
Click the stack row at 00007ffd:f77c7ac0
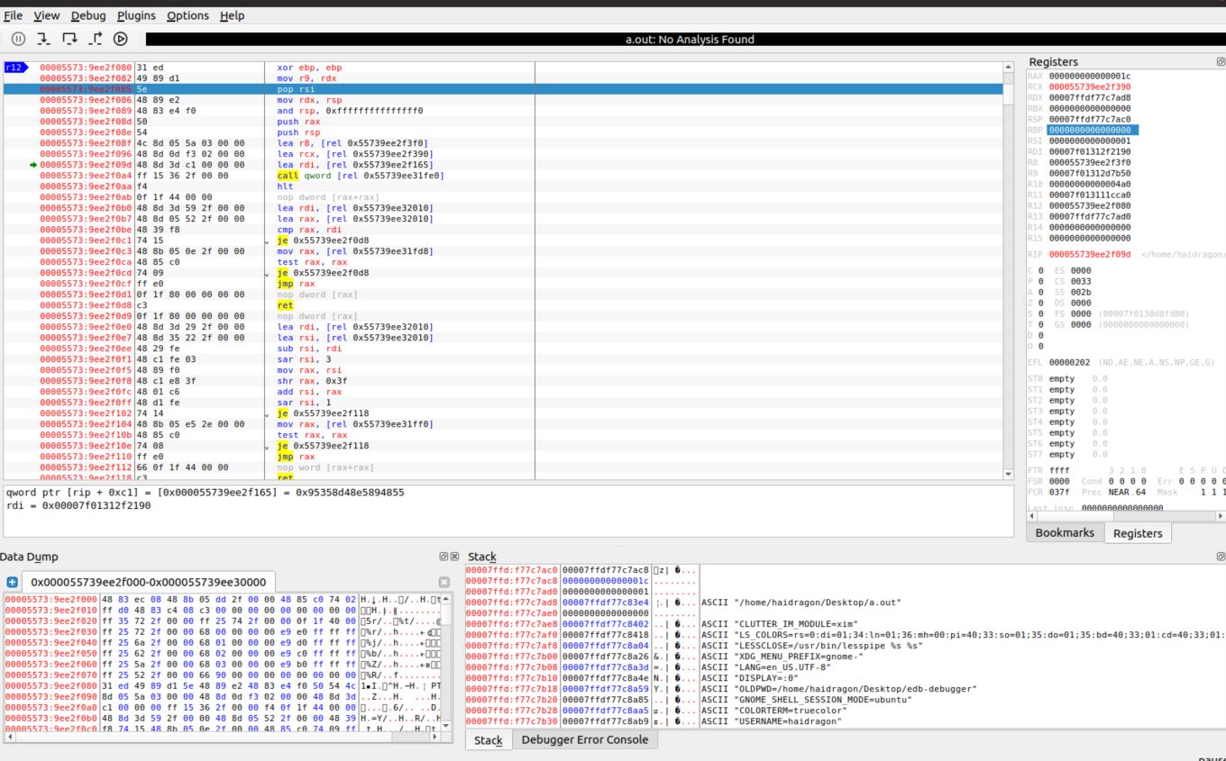[846, 570]
